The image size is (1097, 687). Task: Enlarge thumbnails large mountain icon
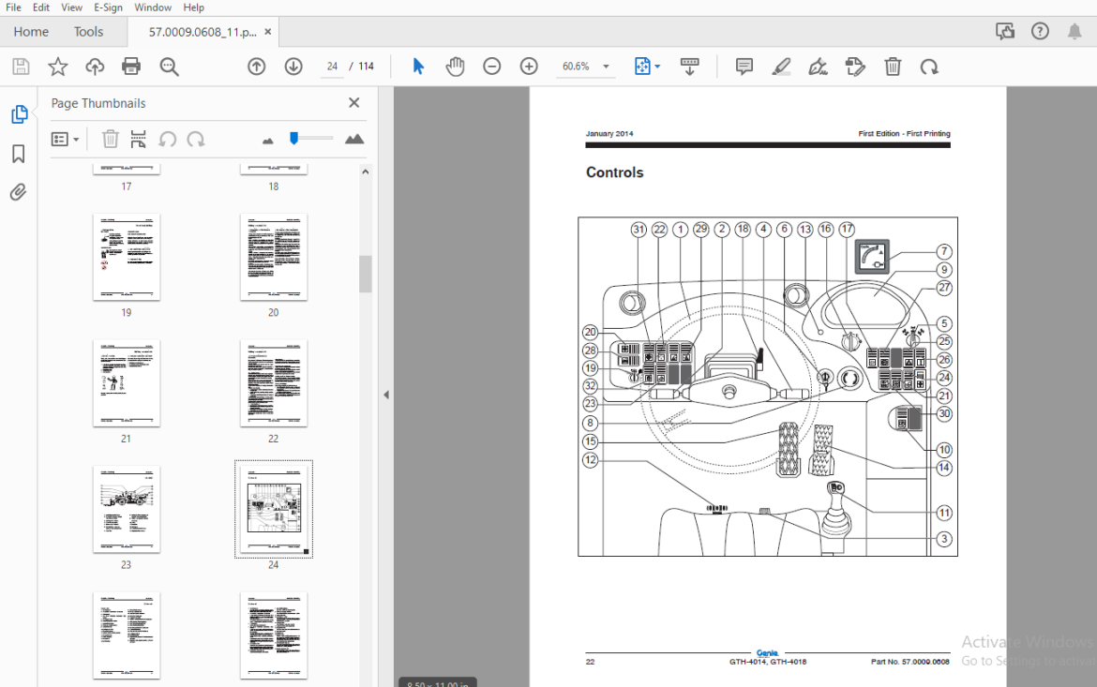pos(354,139)
